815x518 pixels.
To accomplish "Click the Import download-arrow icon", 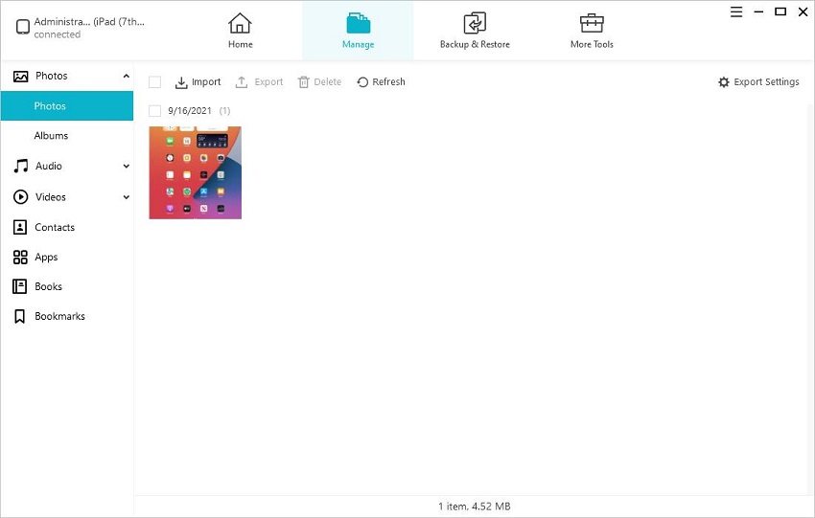I will coord(181,82).
